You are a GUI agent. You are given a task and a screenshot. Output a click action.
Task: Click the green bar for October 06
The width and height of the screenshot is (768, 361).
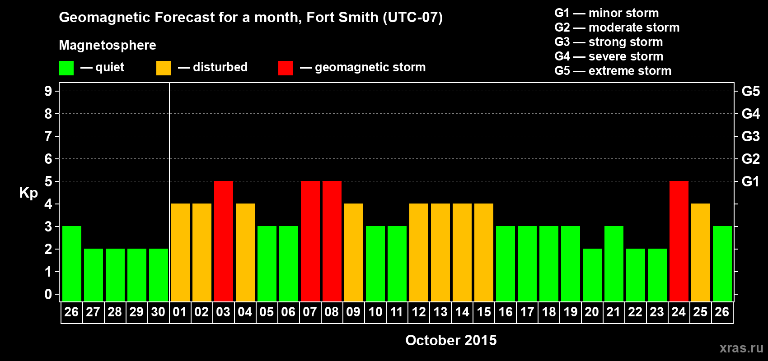289,264
